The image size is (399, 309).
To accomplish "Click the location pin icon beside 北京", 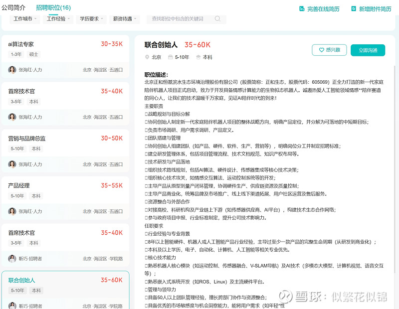I will pyautogui.click(x=147, y=57).
